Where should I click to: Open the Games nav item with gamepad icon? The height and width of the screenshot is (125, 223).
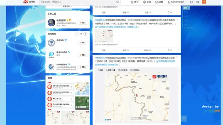[159, 2]
